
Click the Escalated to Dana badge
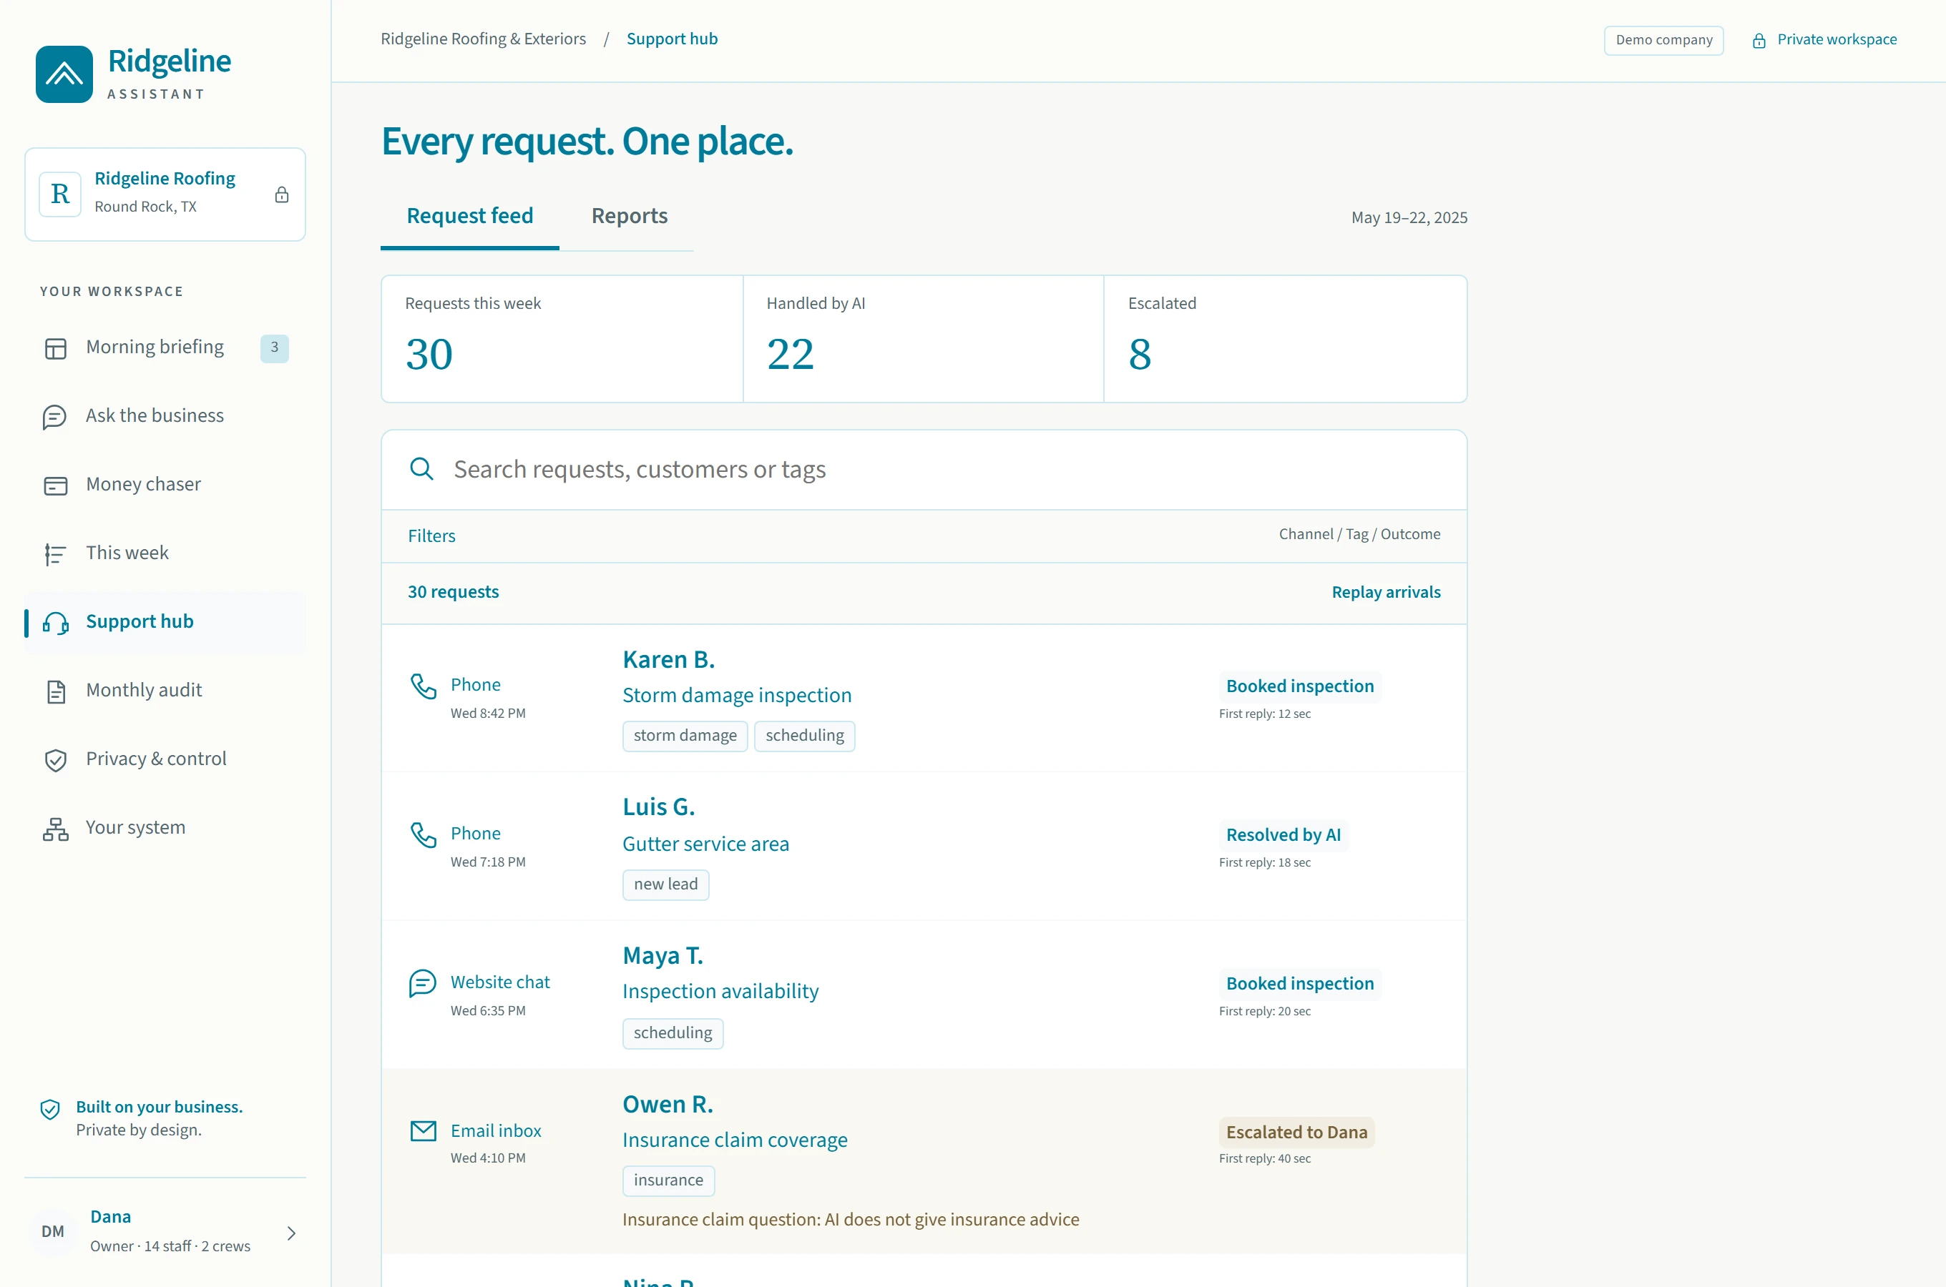coord(1296,1132)
